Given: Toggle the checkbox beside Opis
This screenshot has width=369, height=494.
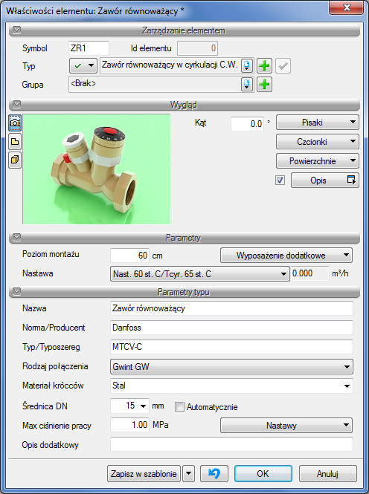Looking at the screenshot, I should click(x=280, y=181).
